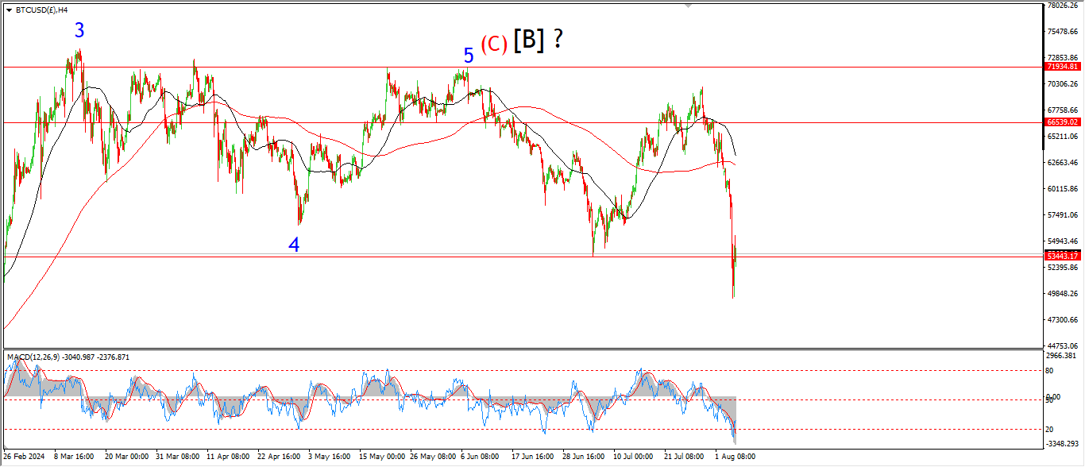The image size is (1085, 467).
Task: Click the chart shift triangle marker at top
Action: tap(688, 6)
